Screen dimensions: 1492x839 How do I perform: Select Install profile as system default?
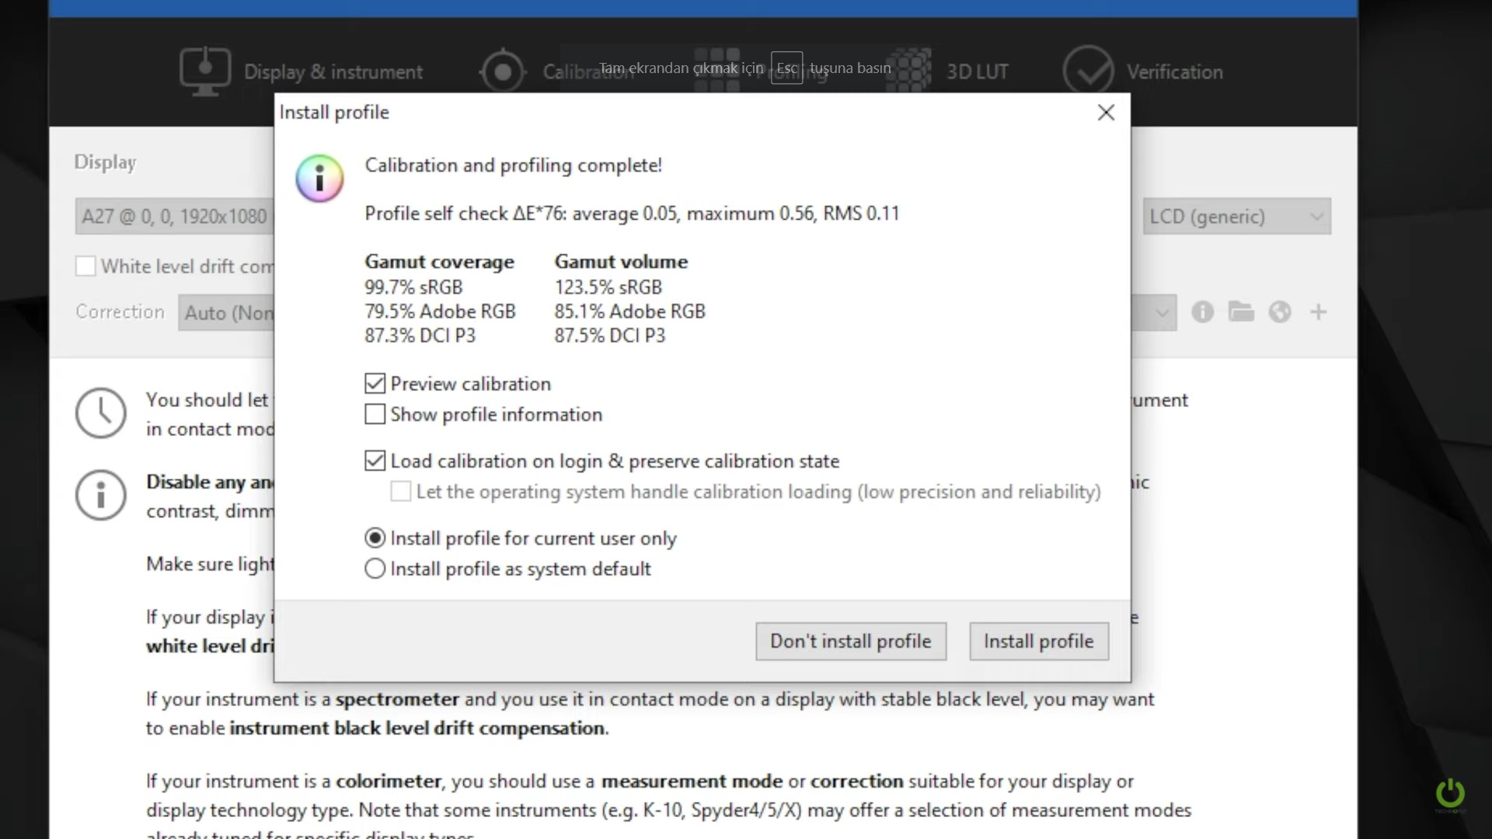coord(375,569)
